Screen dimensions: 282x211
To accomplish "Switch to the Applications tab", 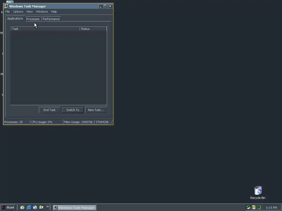I will pos(15,18).
